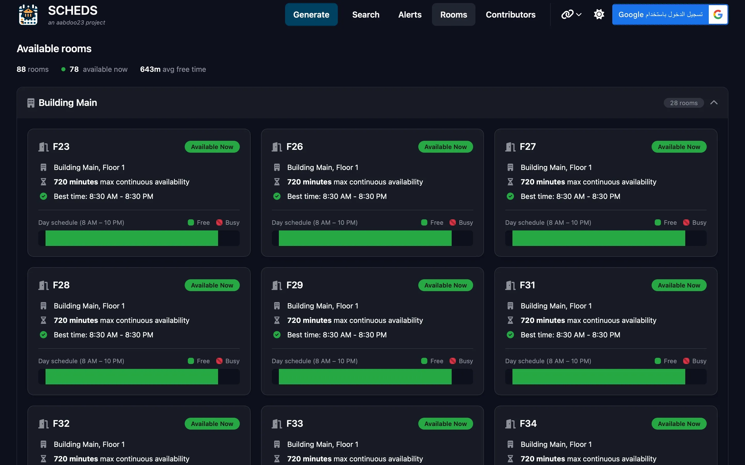Click the Free green swatch in F23 card
The width and height of the screenshot is (745, 465).
click(191, 222)
